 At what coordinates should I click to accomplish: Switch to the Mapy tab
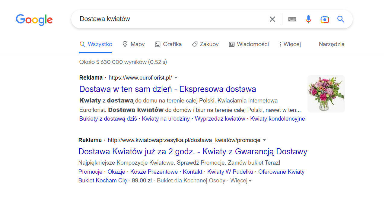(133, 44)
